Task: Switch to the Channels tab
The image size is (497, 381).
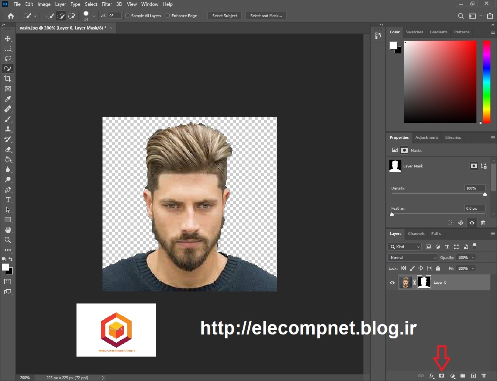Action: tap(416, 234)
